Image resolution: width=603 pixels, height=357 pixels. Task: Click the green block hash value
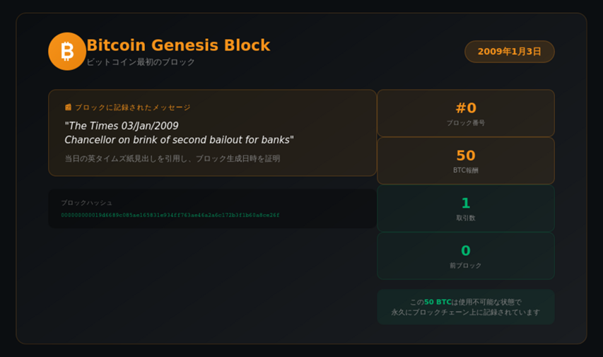pyautogui.click(x=170, y=215)
